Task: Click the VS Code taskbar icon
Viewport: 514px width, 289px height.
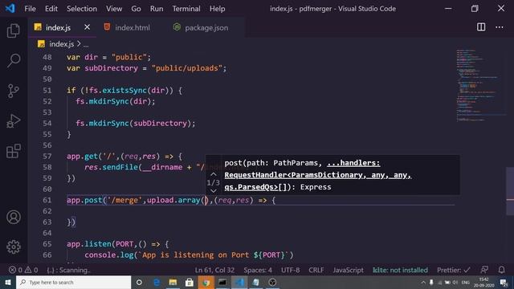Action: point(239,282)
